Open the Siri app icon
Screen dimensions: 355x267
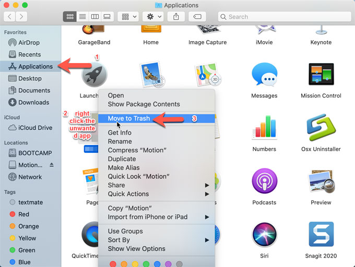(x=264, y=235)
